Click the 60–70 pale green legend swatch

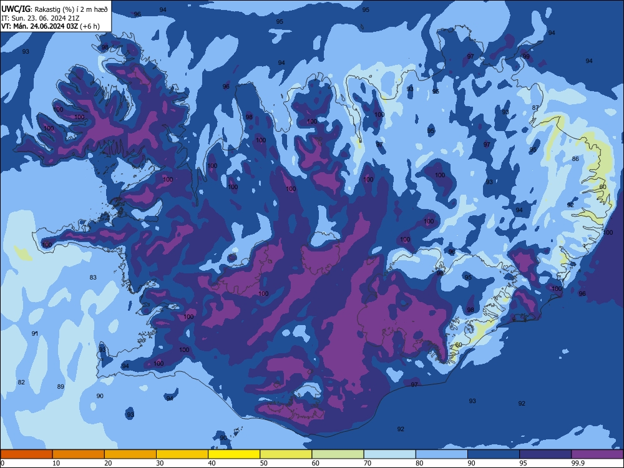point(338,454)
